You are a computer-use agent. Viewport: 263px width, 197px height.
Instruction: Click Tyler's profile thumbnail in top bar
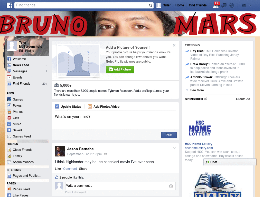(159, 5)
